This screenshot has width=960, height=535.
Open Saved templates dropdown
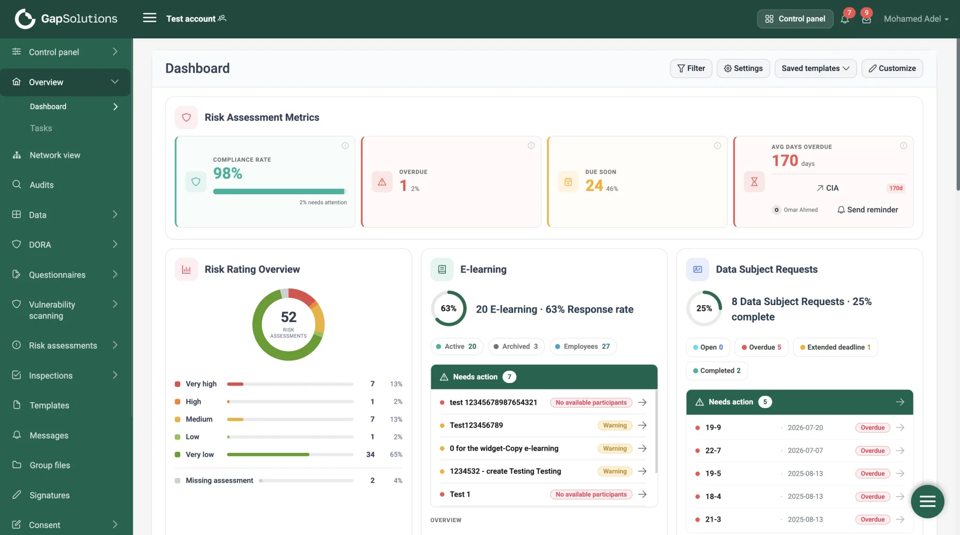815,68
